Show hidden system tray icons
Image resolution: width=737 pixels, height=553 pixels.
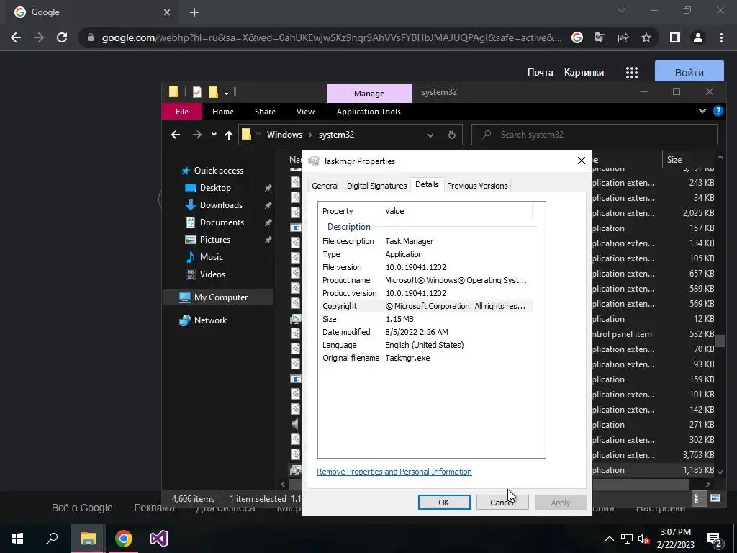pos(609,539)
